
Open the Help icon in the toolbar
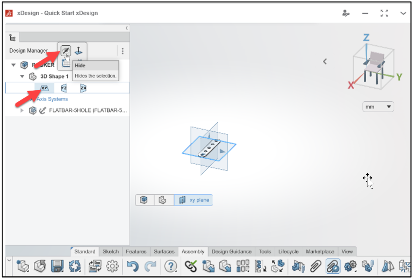pos(171,266)
